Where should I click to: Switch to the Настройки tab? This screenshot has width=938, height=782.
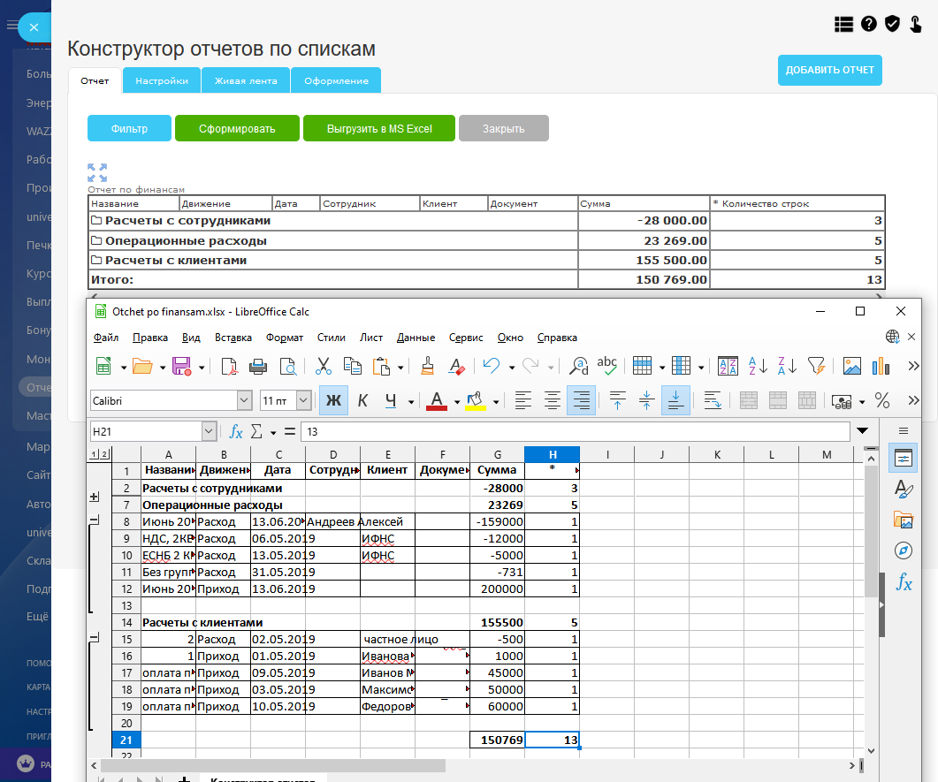pyautogui.click(x=162, y=80)
